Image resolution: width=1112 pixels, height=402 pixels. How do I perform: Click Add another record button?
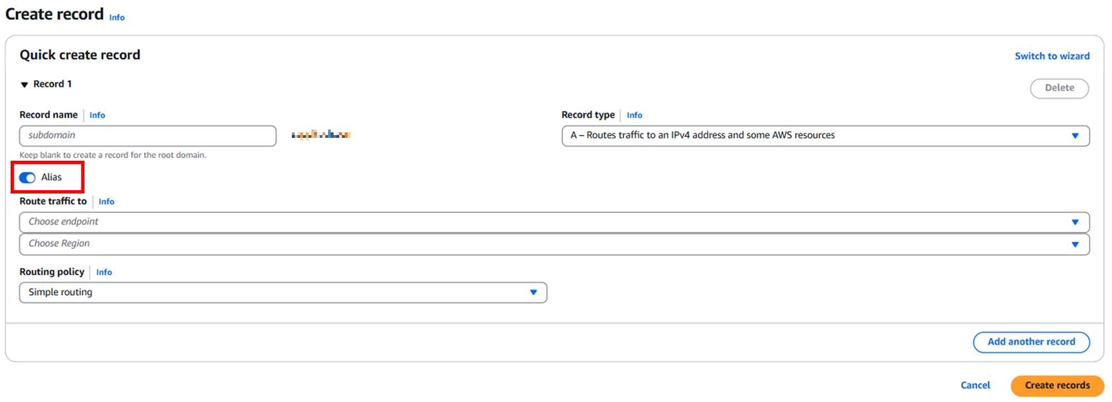[1031, 342]
